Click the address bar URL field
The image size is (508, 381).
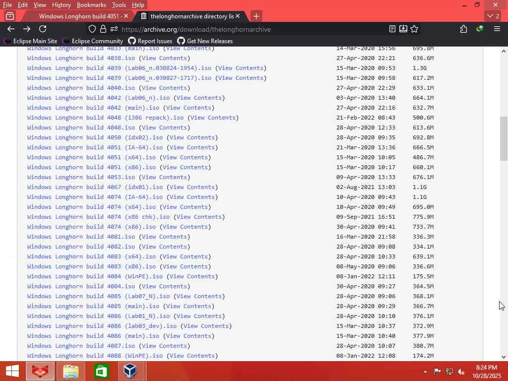click(x=253, y=29)
